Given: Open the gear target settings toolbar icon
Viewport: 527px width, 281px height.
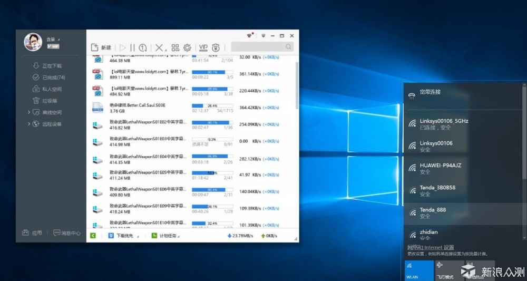Looking at the screenshot, I should point(187,48).
